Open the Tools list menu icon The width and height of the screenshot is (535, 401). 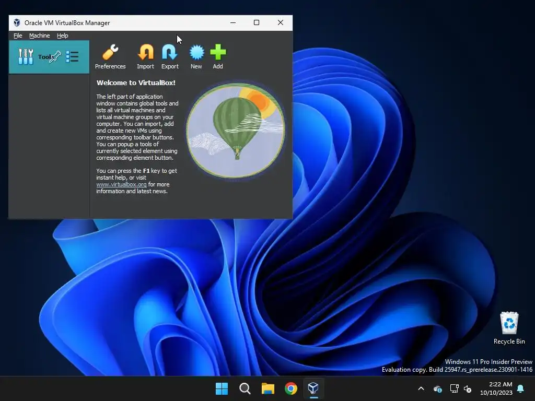click(x=72, y=56)
